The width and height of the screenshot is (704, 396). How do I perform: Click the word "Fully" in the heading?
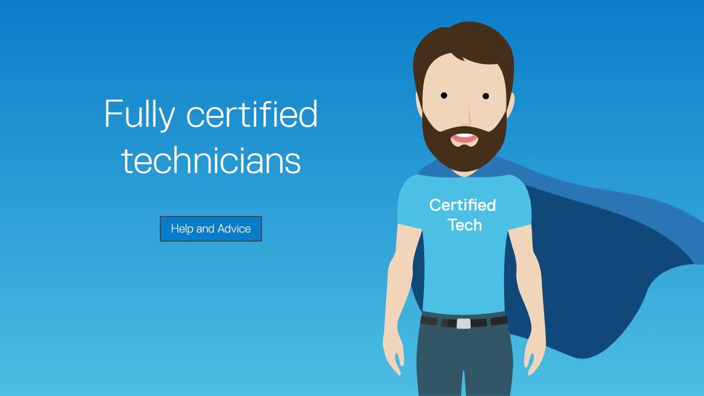tap(140, 115)
